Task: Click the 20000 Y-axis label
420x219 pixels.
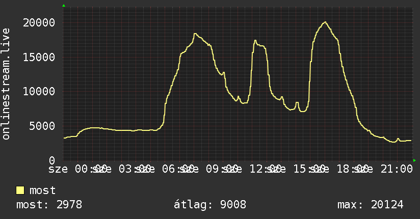Action: point(39,22)
